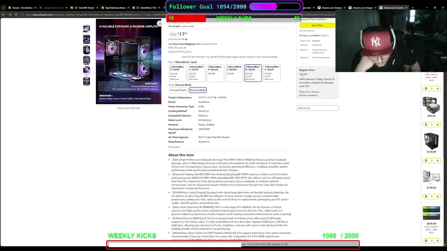This screenshot has height=251, width=447.
Task: Select the 120mmWhite-1pack size option
Action: click(x=196, y=73)
